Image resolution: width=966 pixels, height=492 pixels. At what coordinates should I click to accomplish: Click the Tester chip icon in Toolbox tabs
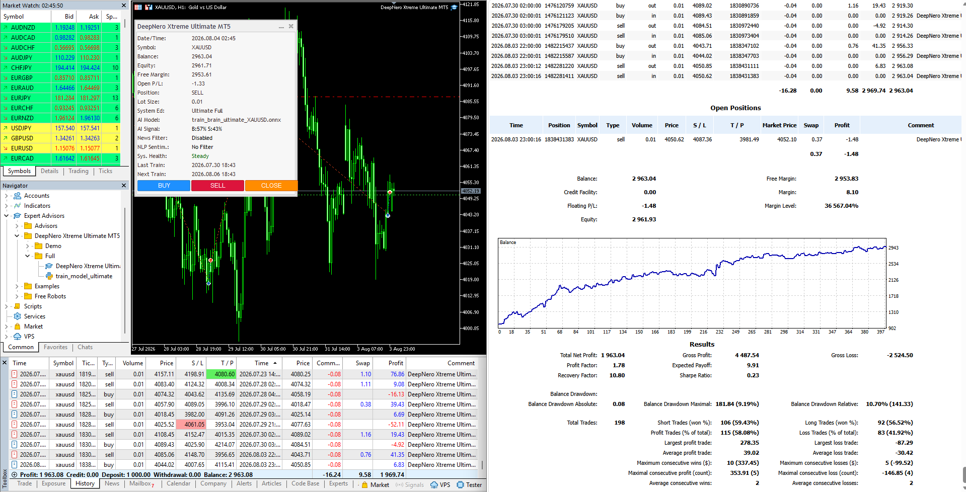[460, 485]
